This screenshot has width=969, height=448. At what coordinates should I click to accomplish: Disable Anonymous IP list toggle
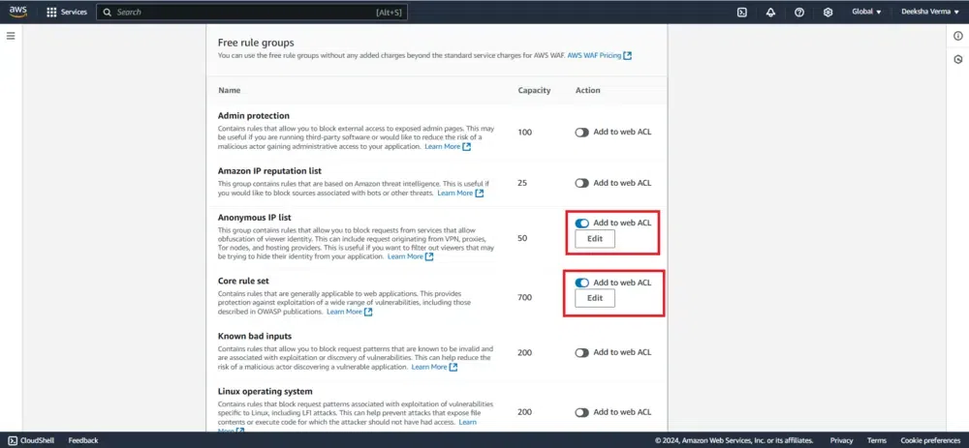point(581,223)
